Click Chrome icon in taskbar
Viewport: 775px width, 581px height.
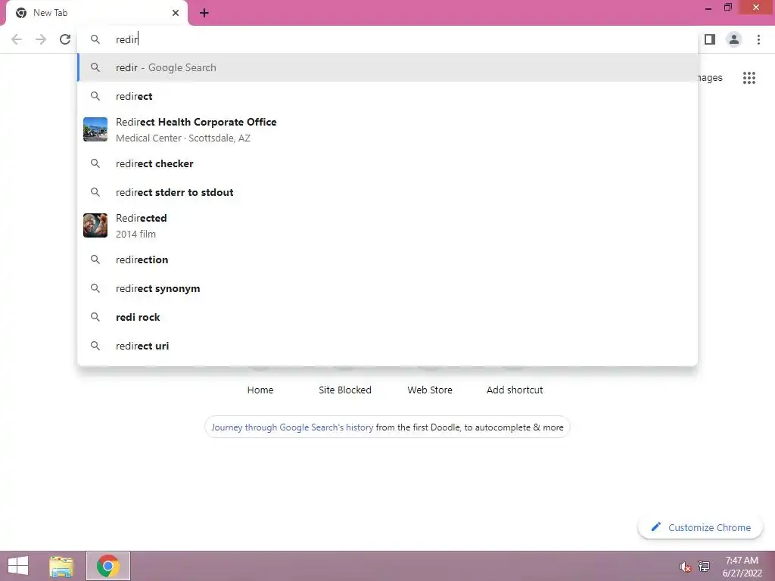108,566
